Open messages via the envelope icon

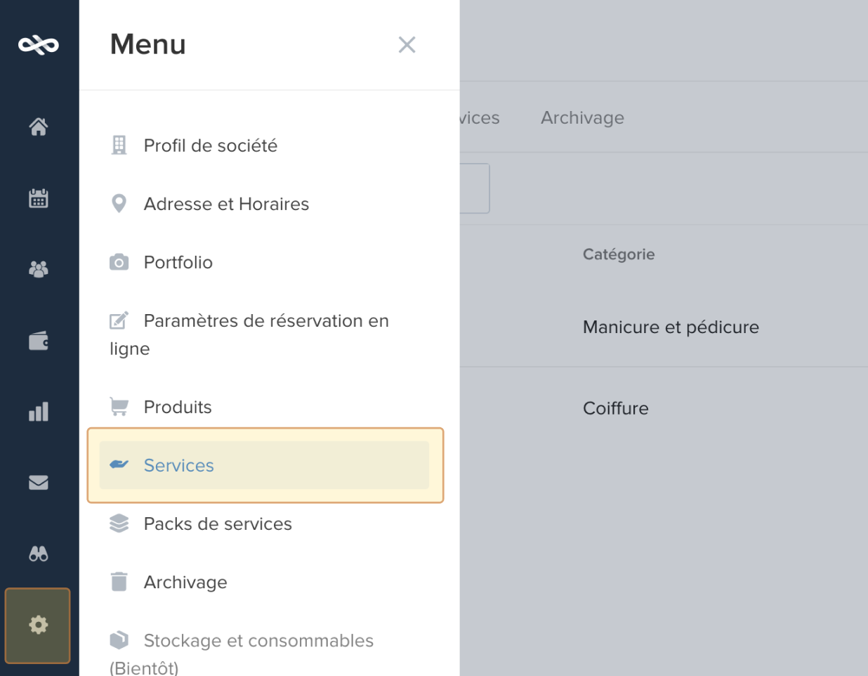[x=39, y=483]
